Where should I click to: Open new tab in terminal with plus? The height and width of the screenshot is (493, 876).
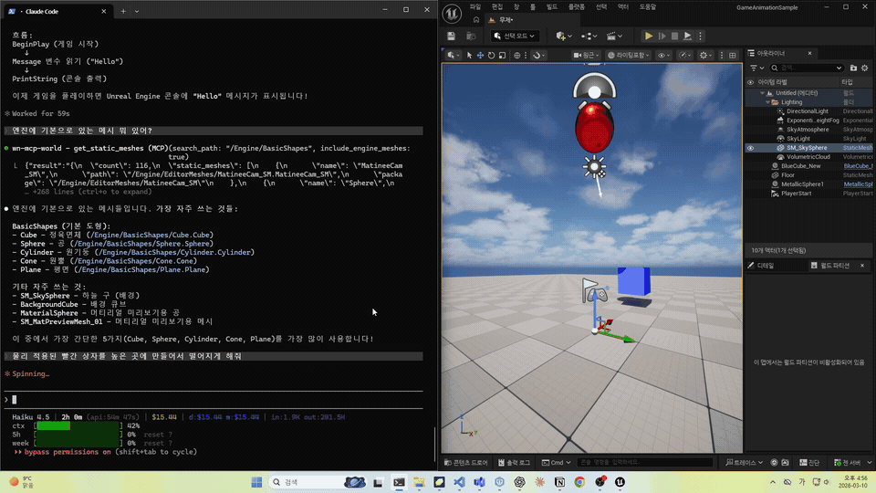pyautogui.click(x=123, y=11)
